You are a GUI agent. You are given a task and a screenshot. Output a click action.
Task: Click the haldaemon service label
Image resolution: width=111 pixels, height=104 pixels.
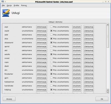pyautogui.click(x=9, y=82)
